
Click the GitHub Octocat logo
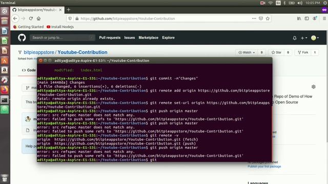tap(22, 38)
